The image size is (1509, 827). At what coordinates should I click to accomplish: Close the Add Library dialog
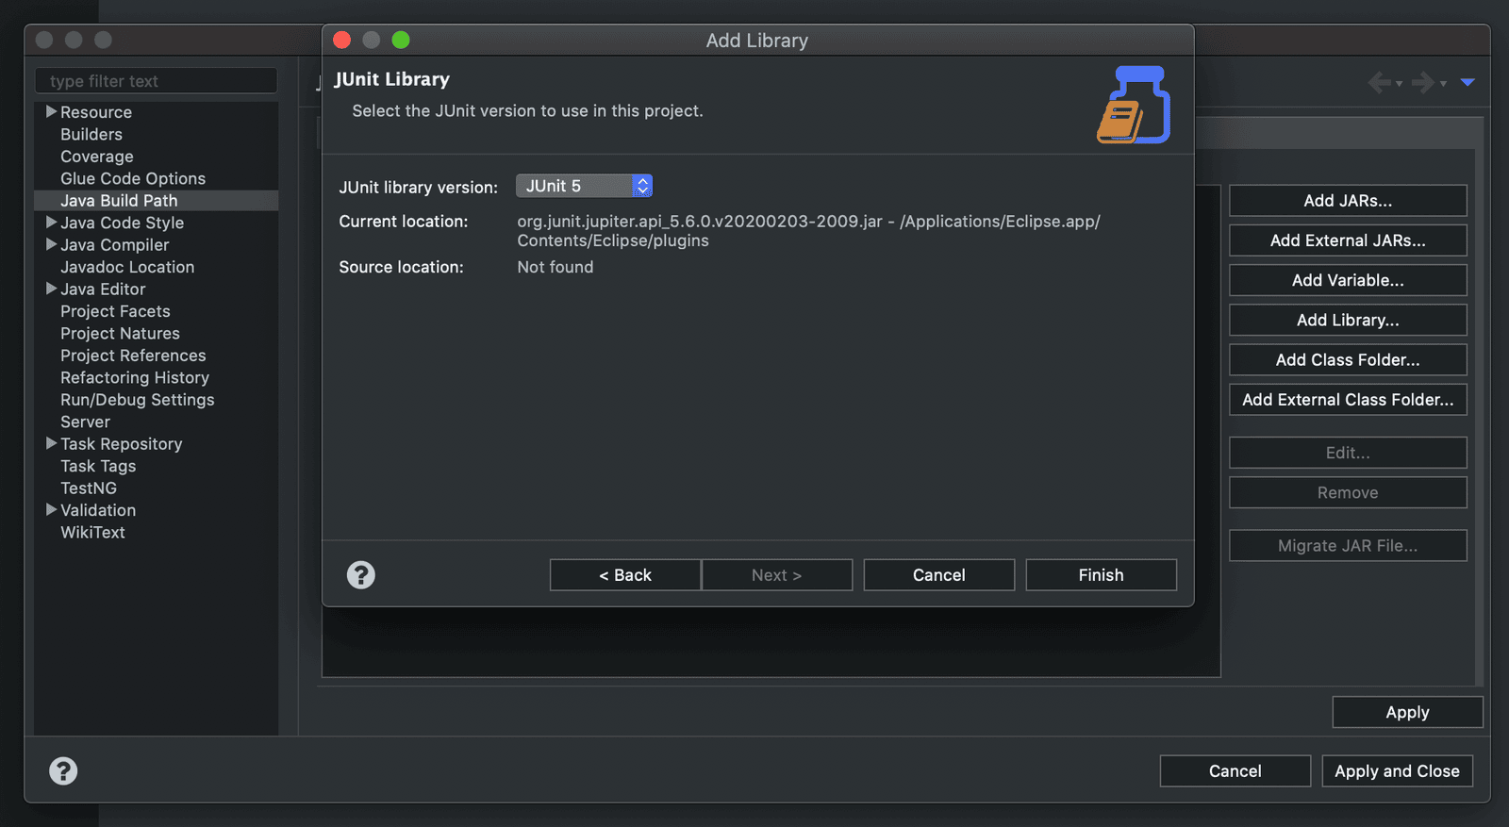(x=342, y=40)
